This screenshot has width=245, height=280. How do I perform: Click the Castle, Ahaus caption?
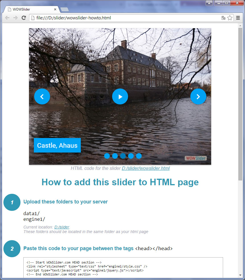pyautogui.click(x=57, y=145)
